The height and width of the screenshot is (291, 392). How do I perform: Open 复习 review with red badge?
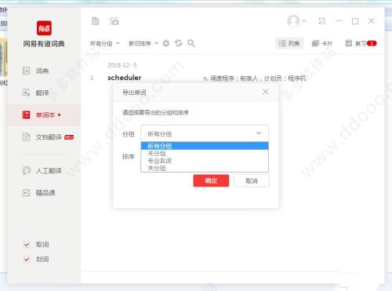pyautogui.click(x=361, y=43)
